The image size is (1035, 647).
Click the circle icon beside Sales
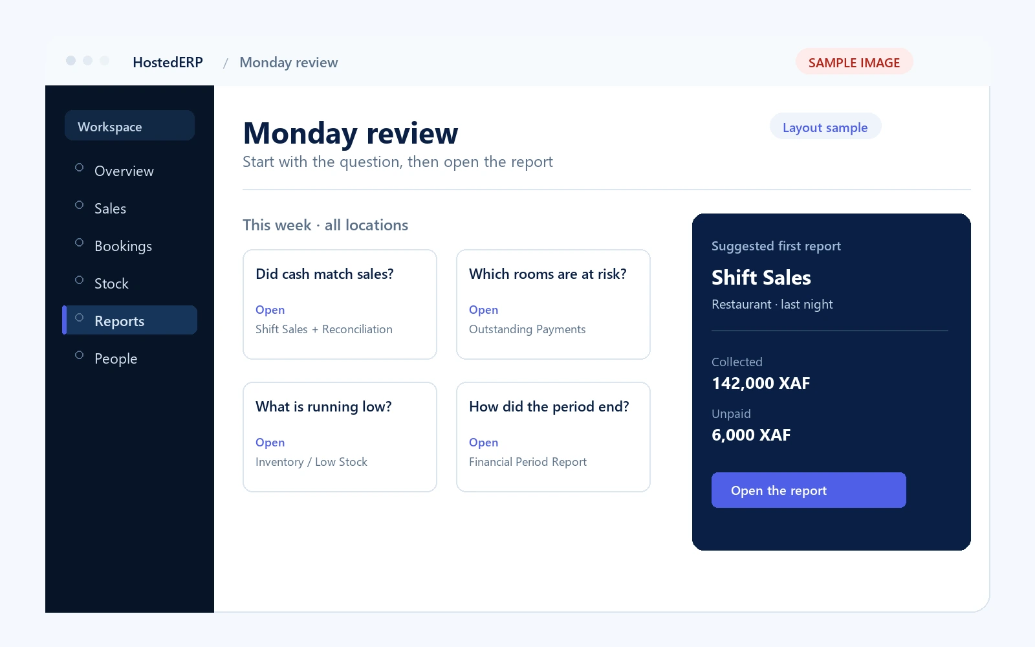pos(80,205)
